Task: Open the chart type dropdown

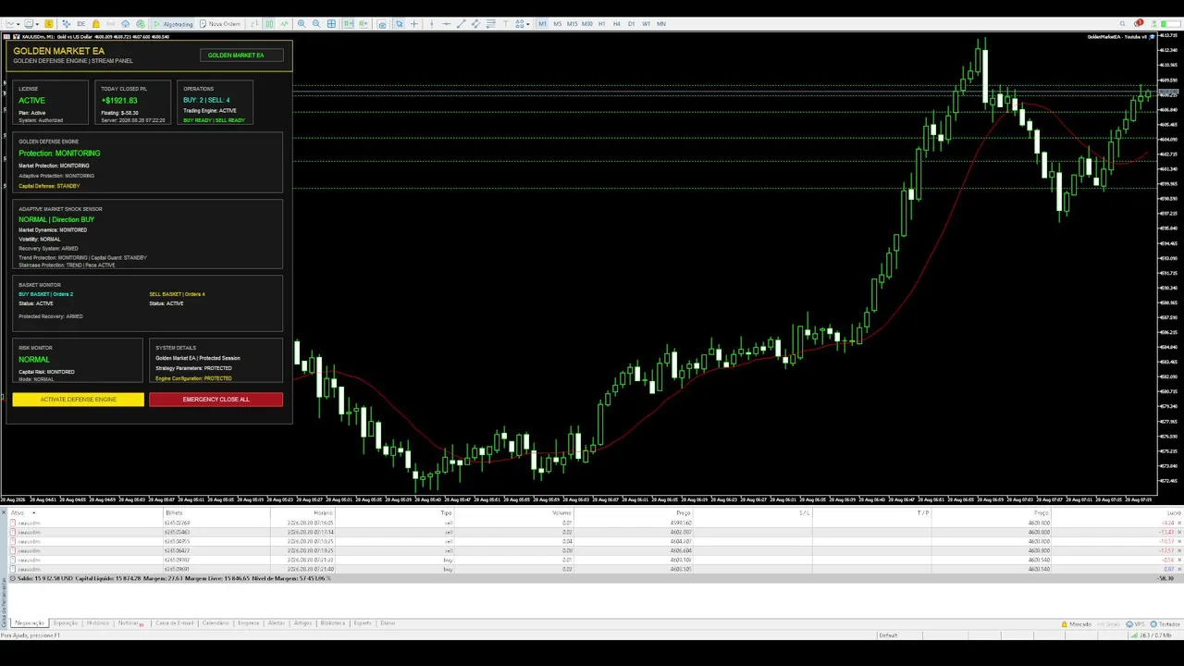Action: click(11, 24)
